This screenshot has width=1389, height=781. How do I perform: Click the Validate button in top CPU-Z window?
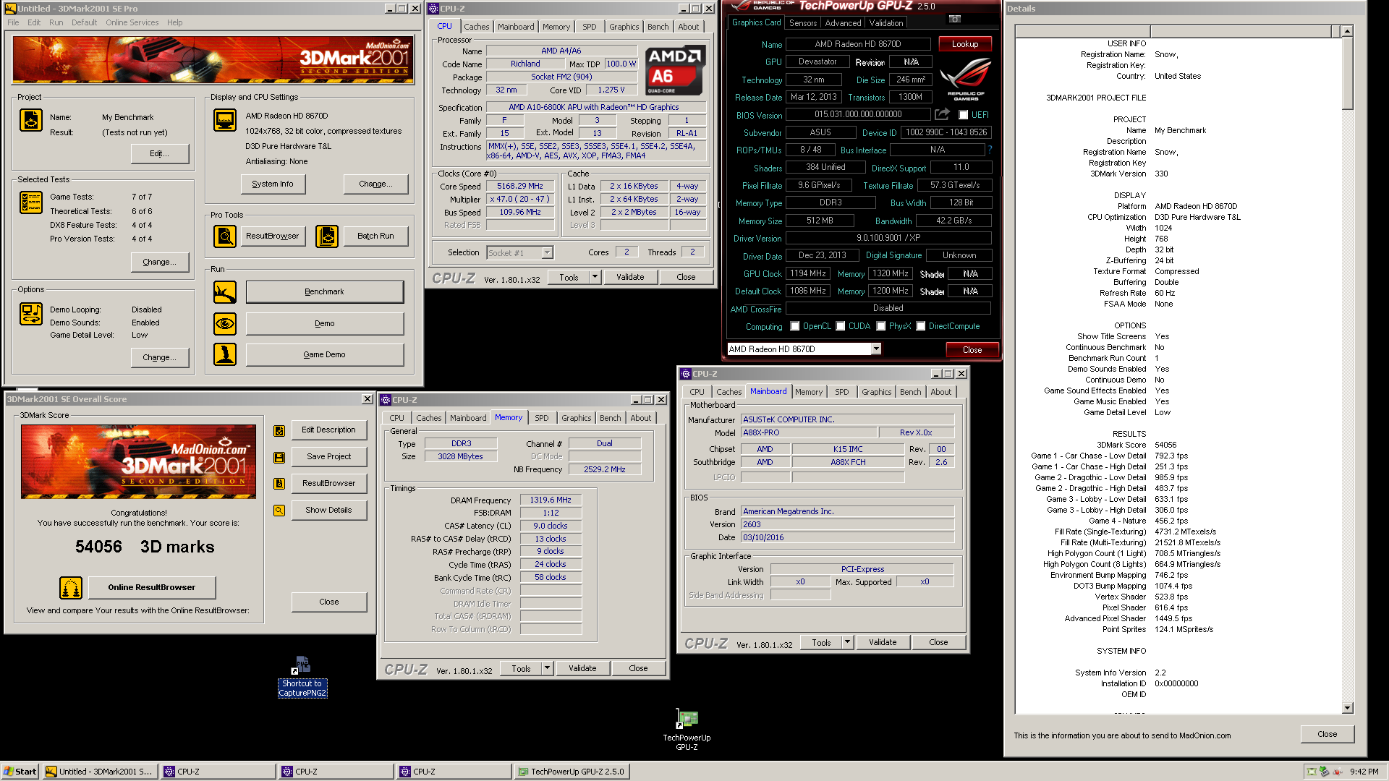pyautogui.click(x=630, y=277)
